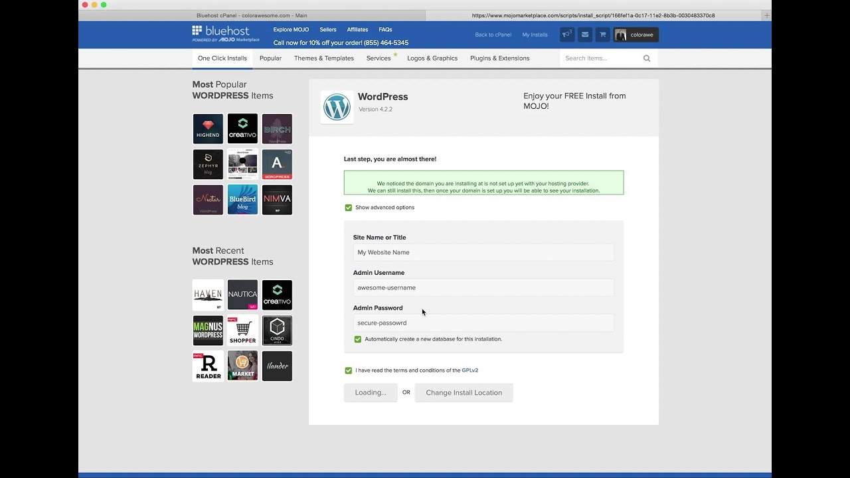Click the Affiliates link
This screenshot has width=850, height=478.
(357, 30)
